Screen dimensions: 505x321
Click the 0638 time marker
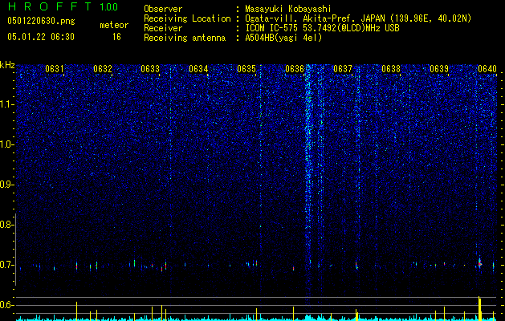coord(391,69)
